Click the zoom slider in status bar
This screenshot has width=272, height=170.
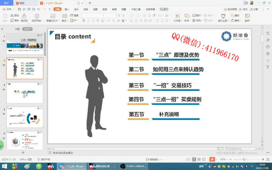point(244,159)
